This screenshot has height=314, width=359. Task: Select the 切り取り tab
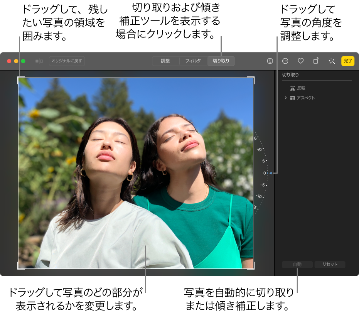(221, 61)
